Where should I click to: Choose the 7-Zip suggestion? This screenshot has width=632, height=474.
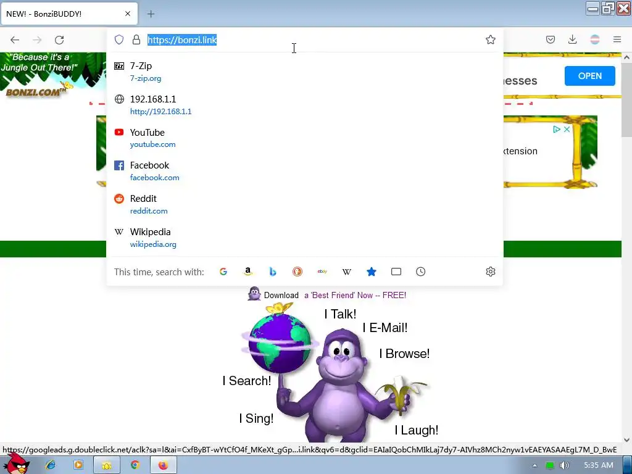[x=304, y=72]
